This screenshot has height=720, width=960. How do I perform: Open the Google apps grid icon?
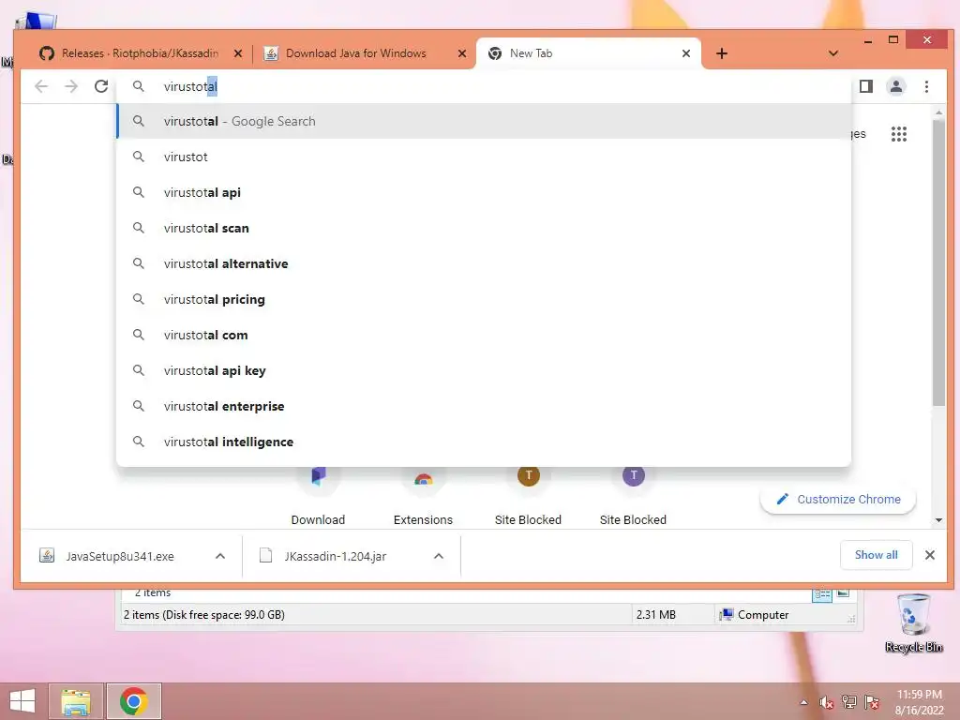click(x=898, y=134)
